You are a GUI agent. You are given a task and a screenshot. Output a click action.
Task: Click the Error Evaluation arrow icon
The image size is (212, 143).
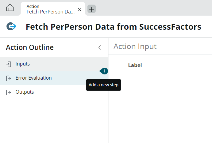point(9,78)
